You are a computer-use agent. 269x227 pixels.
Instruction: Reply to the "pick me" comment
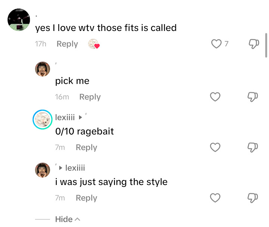coord(90,97)
